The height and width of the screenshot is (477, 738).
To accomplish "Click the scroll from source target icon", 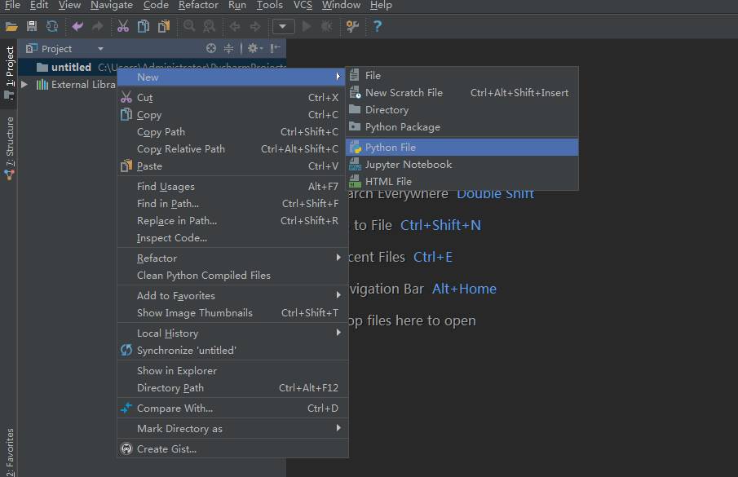I will 211,48.
